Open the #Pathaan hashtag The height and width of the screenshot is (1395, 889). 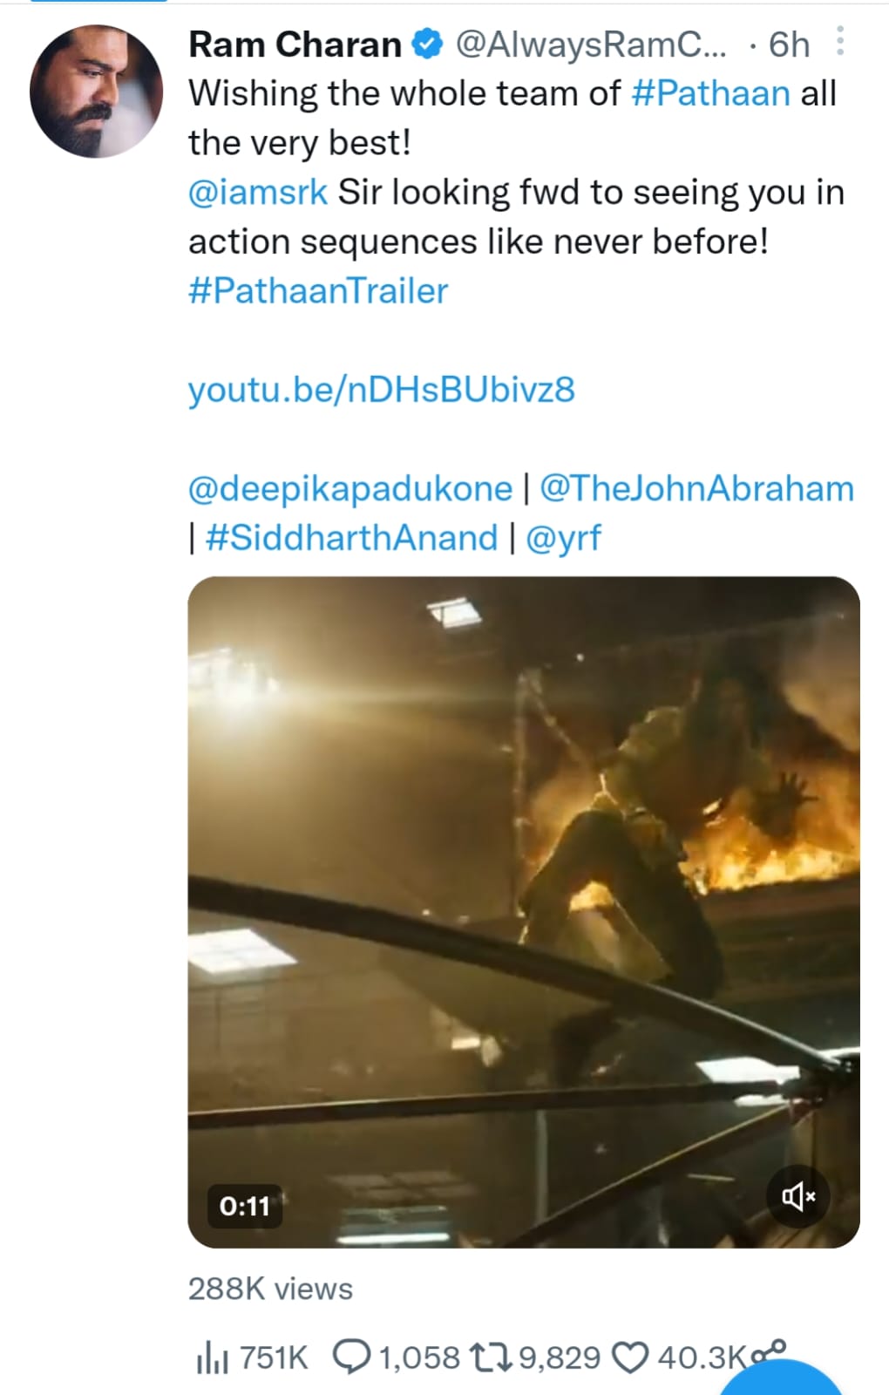point(709,93)
